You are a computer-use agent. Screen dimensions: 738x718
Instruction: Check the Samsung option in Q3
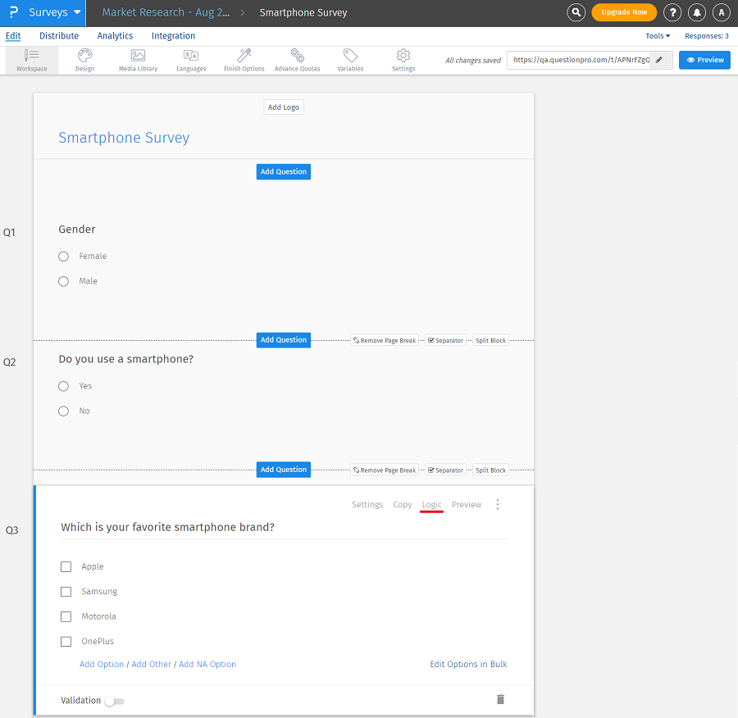tap(66, 591)
